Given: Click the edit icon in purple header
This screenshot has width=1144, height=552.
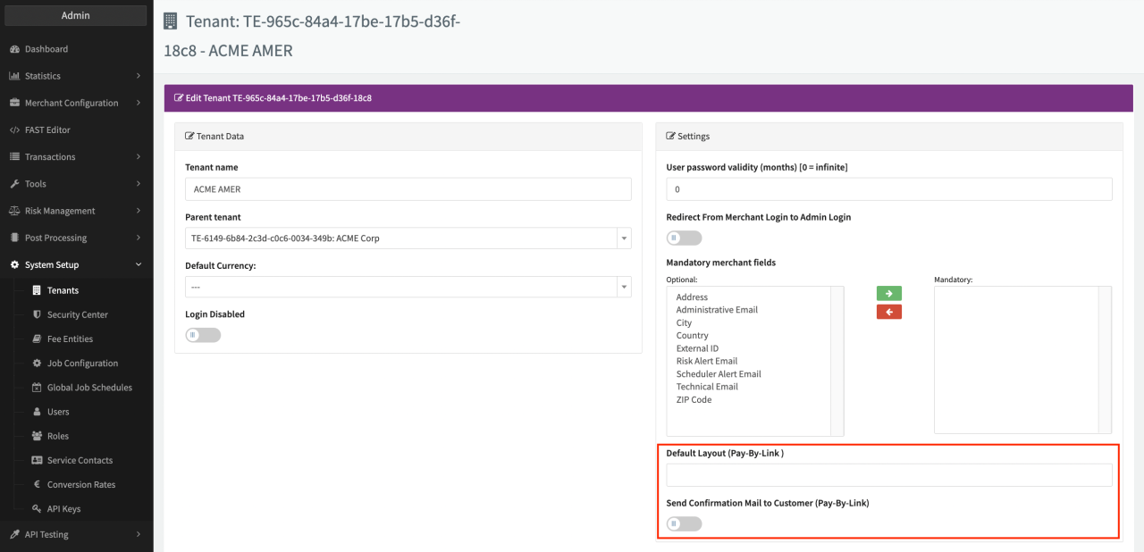Looking at the screenshot, I should pos(179,98).
